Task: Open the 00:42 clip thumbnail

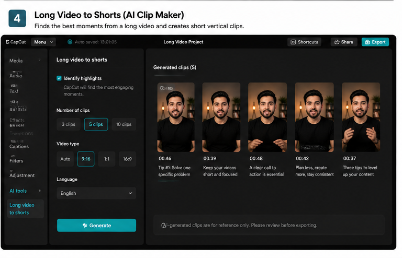Action: coord(314,117)
